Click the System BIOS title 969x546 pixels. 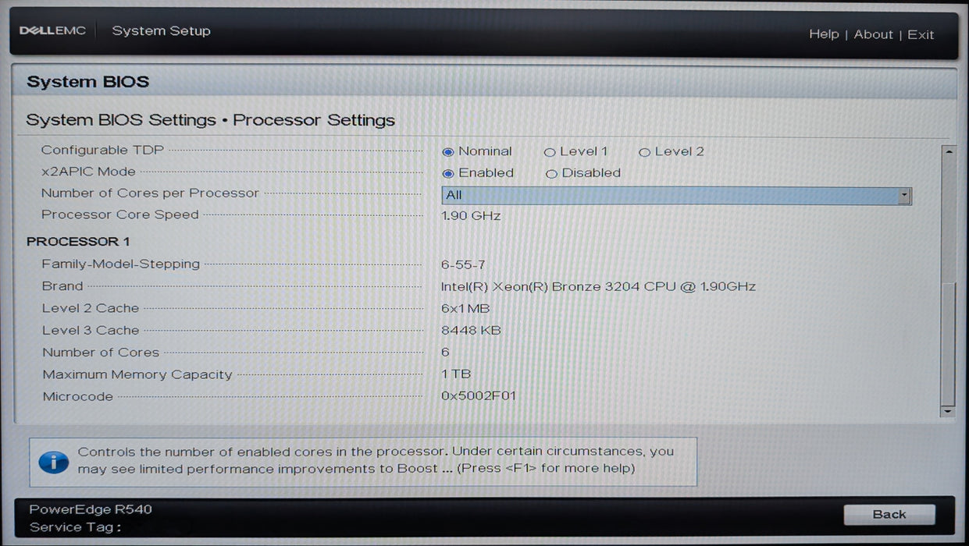[x=87, y=82]
